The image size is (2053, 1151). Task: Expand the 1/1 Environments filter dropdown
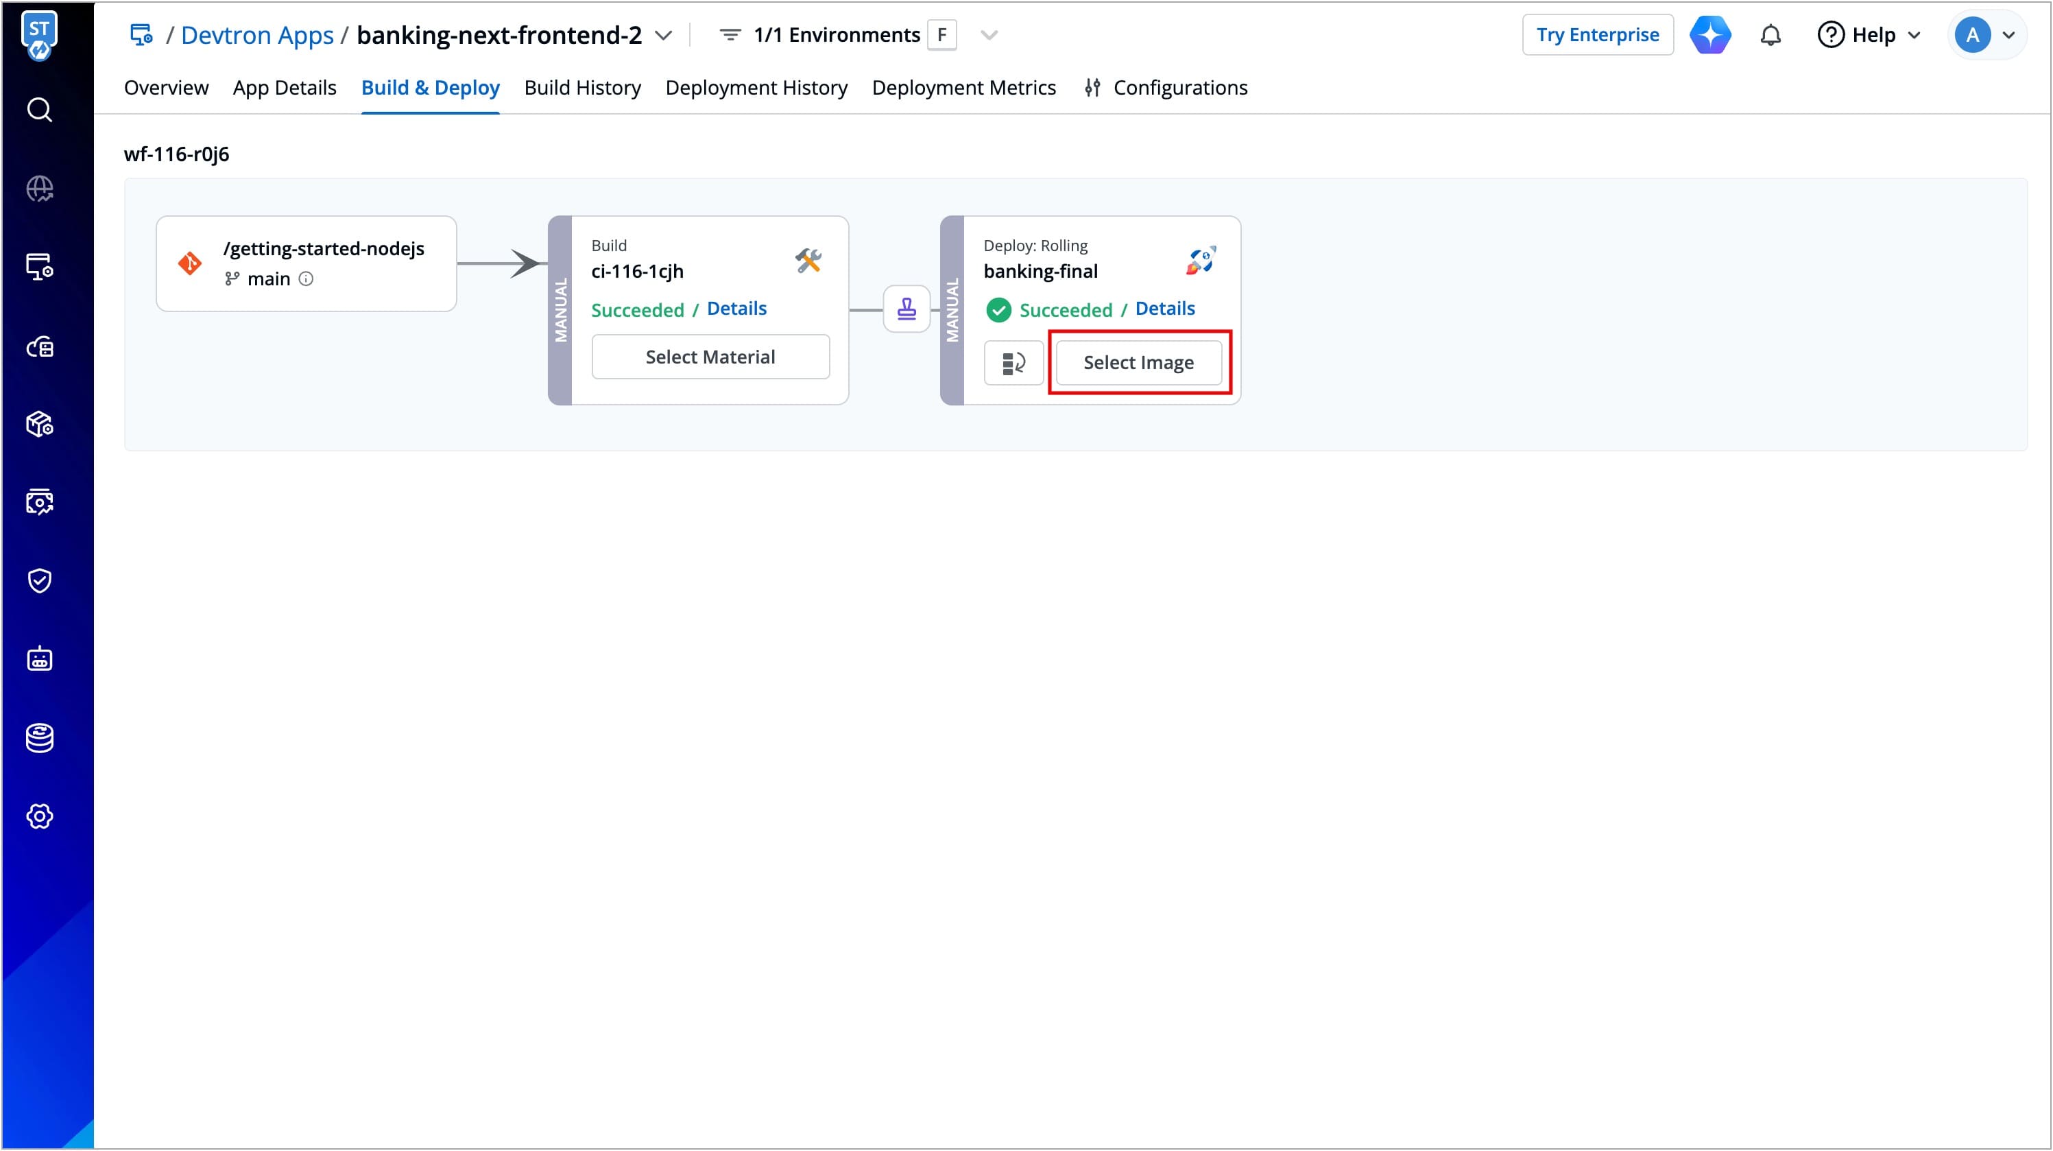coord(988,35)
